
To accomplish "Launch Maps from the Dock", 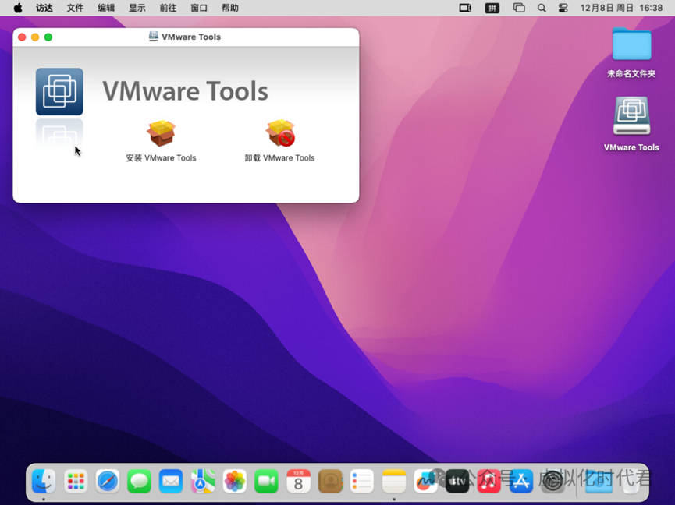I will pos(203,481).
